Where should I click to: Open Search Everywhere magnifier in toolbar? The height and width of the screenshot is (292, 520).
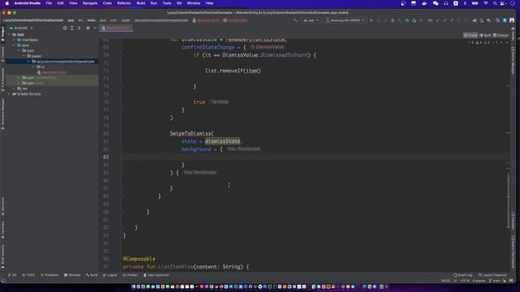(x=497, y=20)
